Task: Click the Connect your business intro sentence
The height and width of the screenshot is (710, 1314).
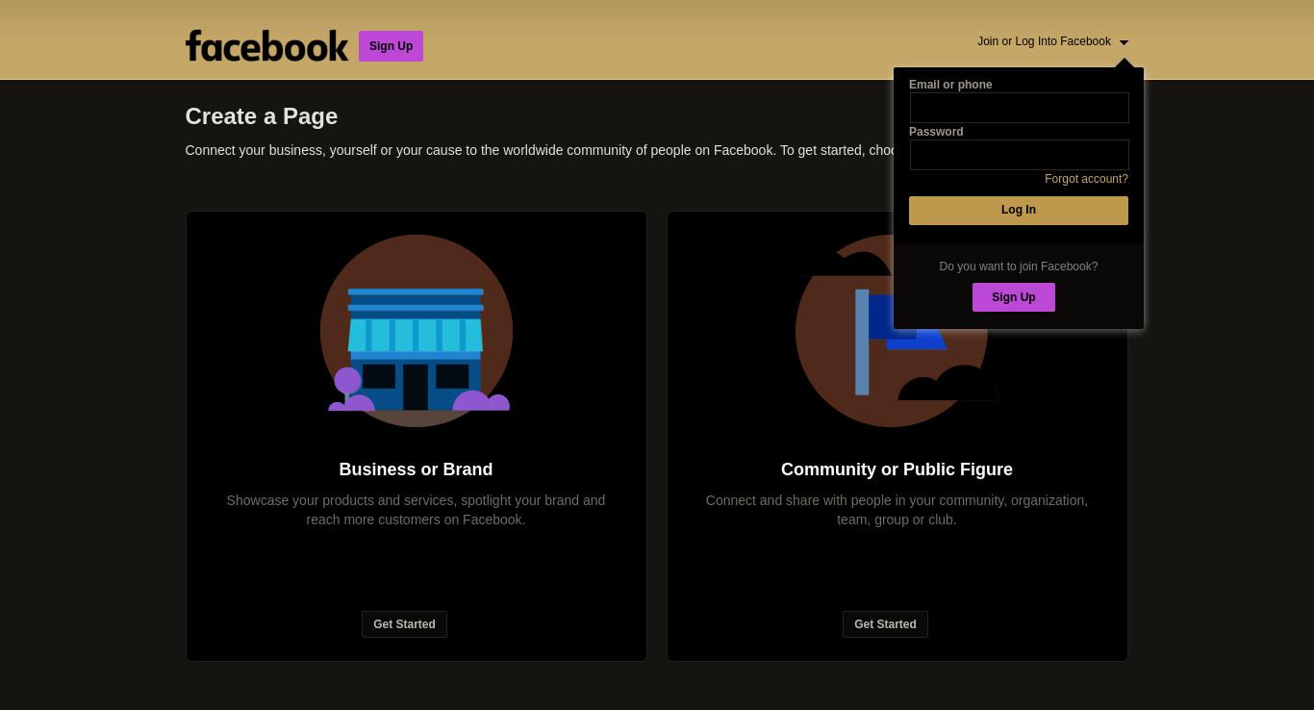Action: pyautogui.click(x=540, y=150)
